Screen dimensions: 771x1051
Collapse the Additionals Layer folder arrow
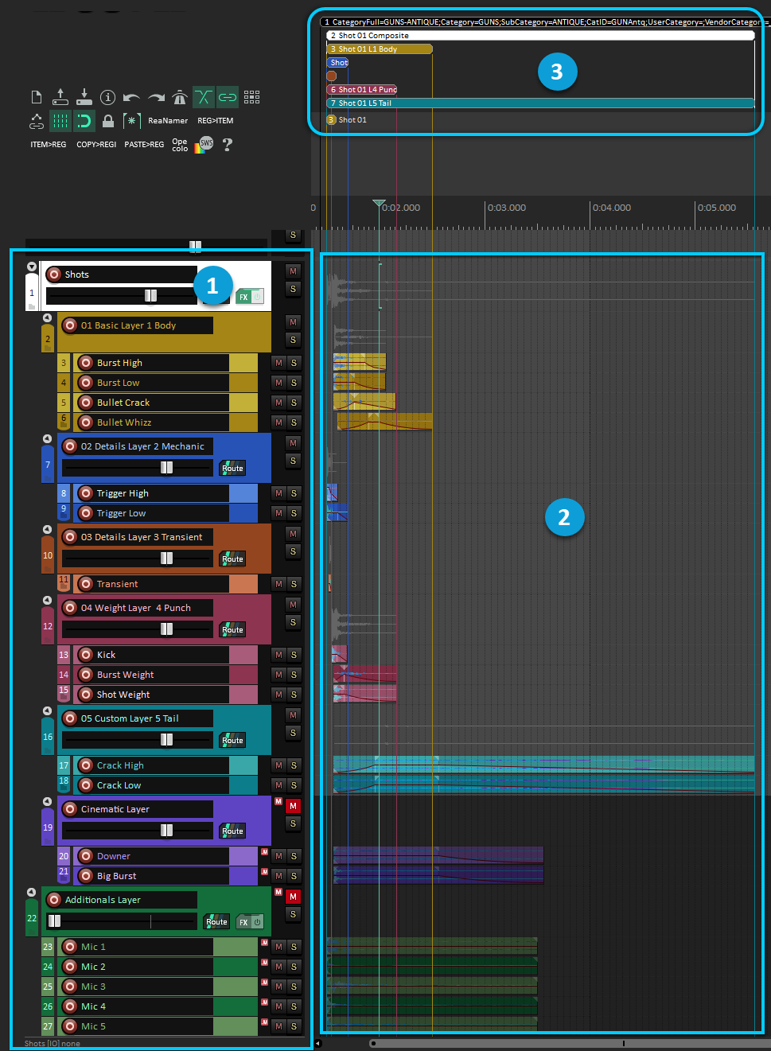click(x=31, y=893)
